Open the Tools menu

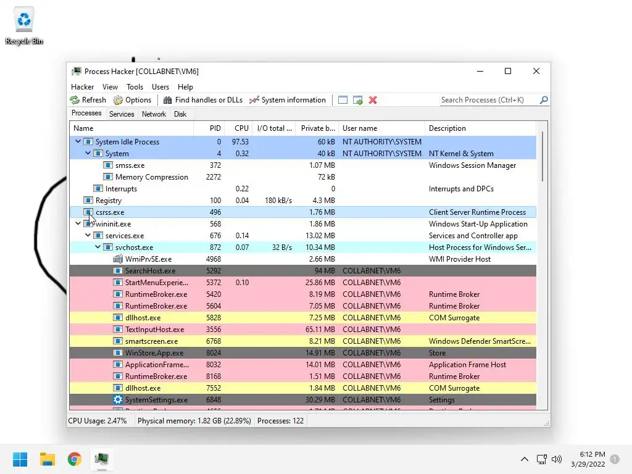point(135,86)
